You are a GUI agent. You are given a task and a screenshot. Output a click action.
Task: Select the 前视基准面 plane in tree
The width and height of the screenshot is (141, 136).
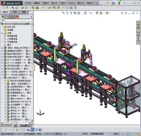(x=12, y=36)
